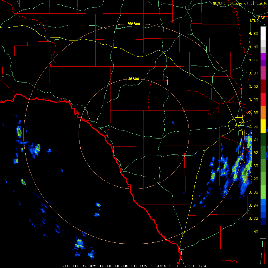Pick the yellow swatch in the legend
Image resolution: width=268 pixels, height=268 pixels.
(263, 126)
